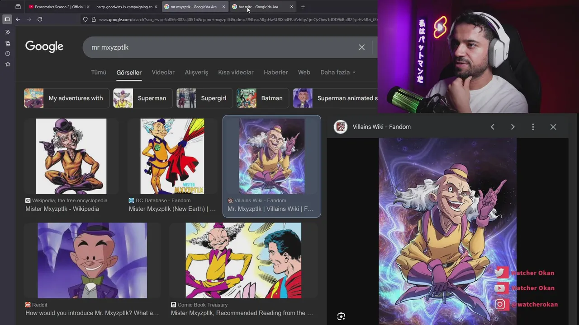The width and height of the screenshot is (579, 325).
Task: Click the Villains Wiki Fandom favicon in preview
Action: click(341, 127)
